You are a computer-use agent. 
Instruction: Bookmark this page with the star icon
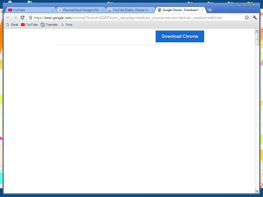click(x=247, y=18)
